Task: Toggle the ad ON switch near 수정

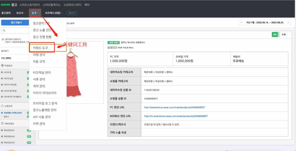Action: [x=275, y=35]
